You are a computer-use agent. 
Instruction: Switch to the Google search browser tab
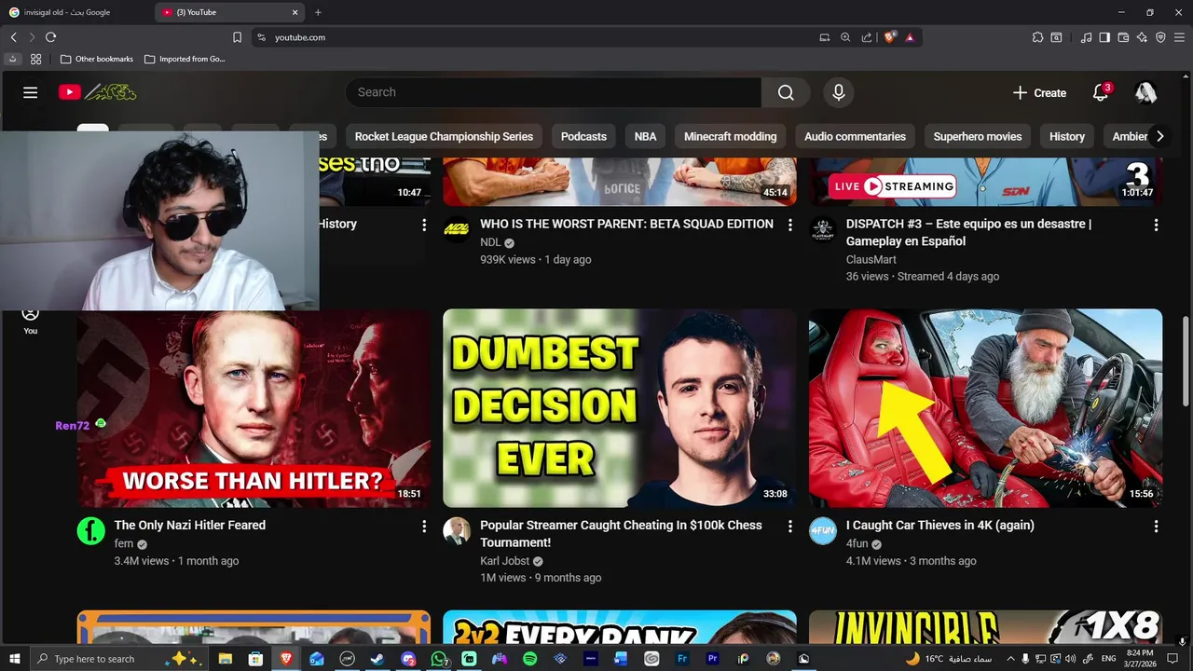point(75,12)
